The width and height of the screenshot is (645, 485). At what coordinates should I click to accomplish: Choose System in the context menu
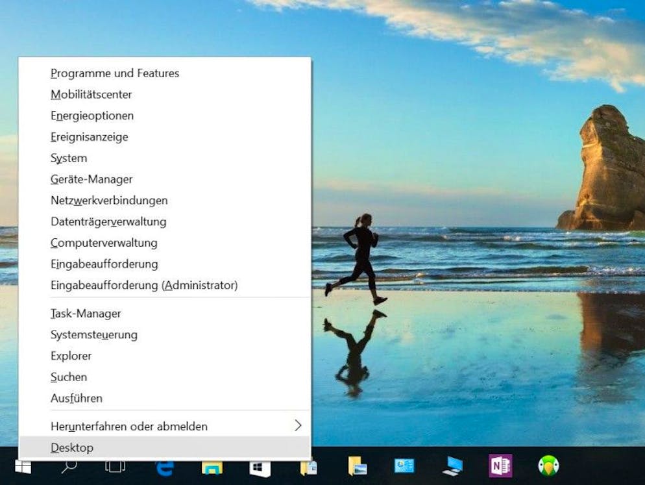[x=165, y=158]
